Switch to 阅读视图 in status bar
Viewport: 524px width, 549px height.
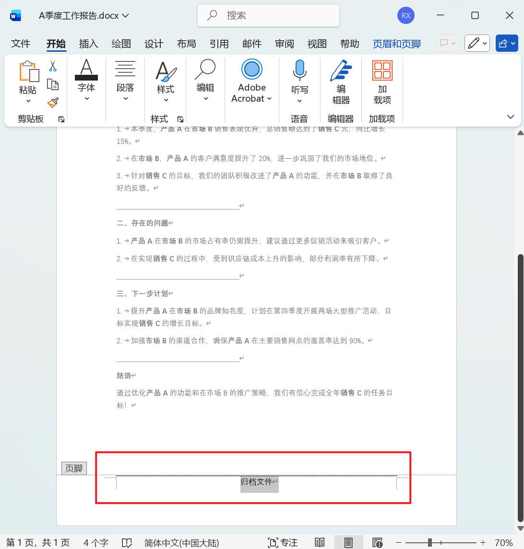pos(320,542)
